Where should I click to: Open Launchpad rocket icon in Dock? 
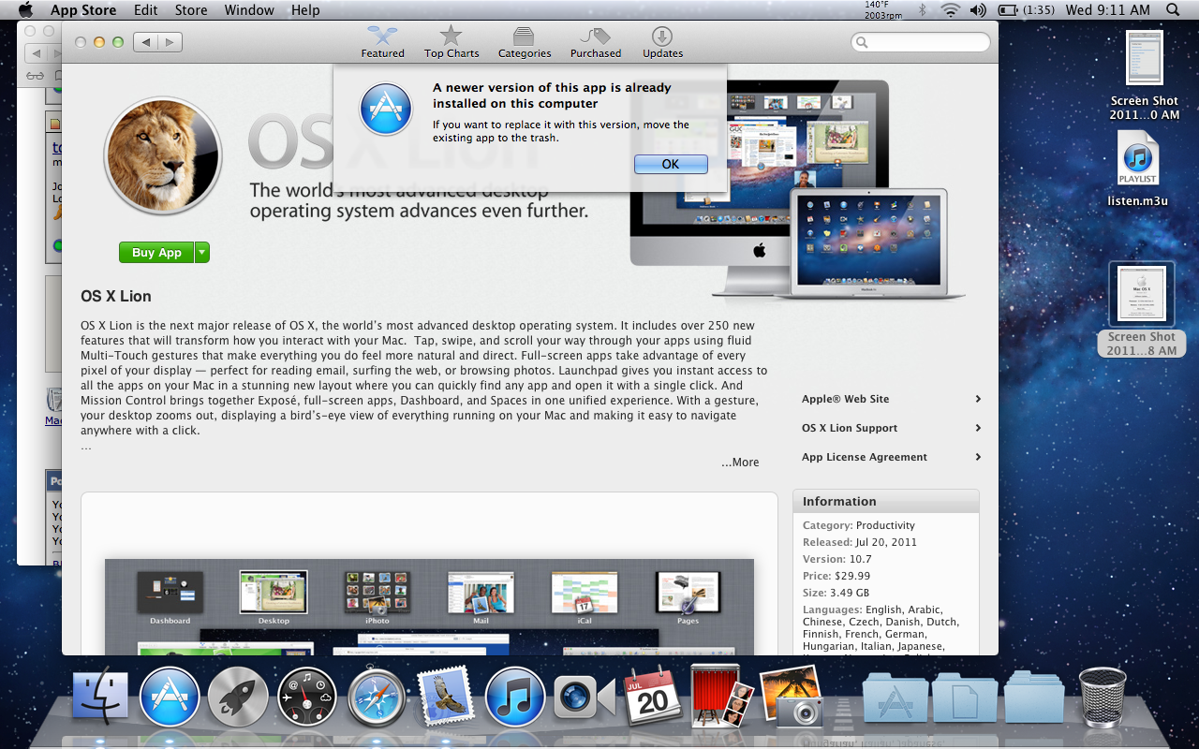tap(238, 698)
